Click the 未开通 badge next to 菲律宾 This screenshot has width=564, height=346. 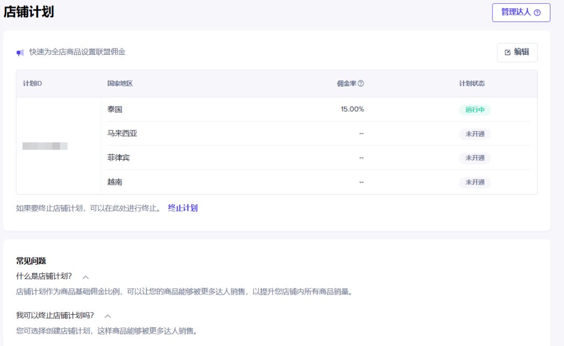[x=475, y=158]
